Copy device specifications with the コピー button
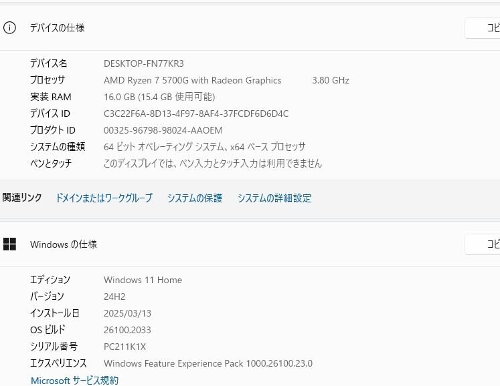500x386 pixels. pos(483,28)
